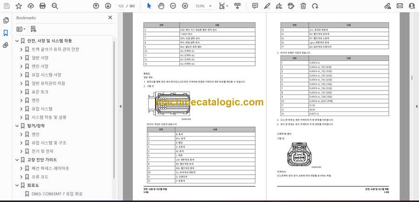The image size is (419, 202).
Task: Collapse the 탈거/장착 bookmark section
Action: [17, 126]
